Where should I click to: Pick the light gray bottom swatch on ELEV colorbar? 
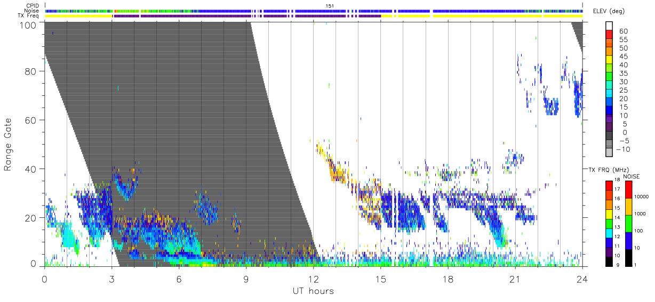(610, 153)
